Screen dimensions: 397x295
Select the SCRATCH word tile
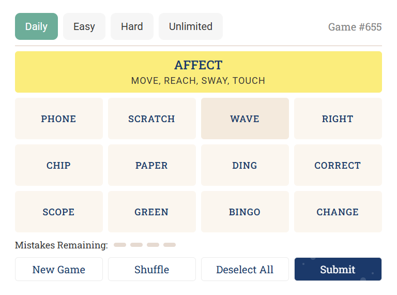(x=152, y=119)
